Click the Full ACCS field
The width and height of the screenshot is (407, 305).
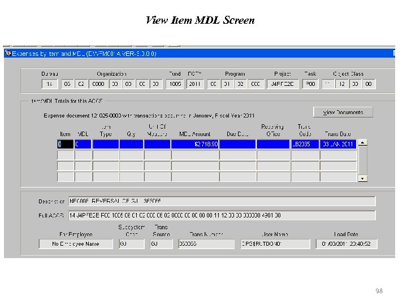(x=222, y=216)
